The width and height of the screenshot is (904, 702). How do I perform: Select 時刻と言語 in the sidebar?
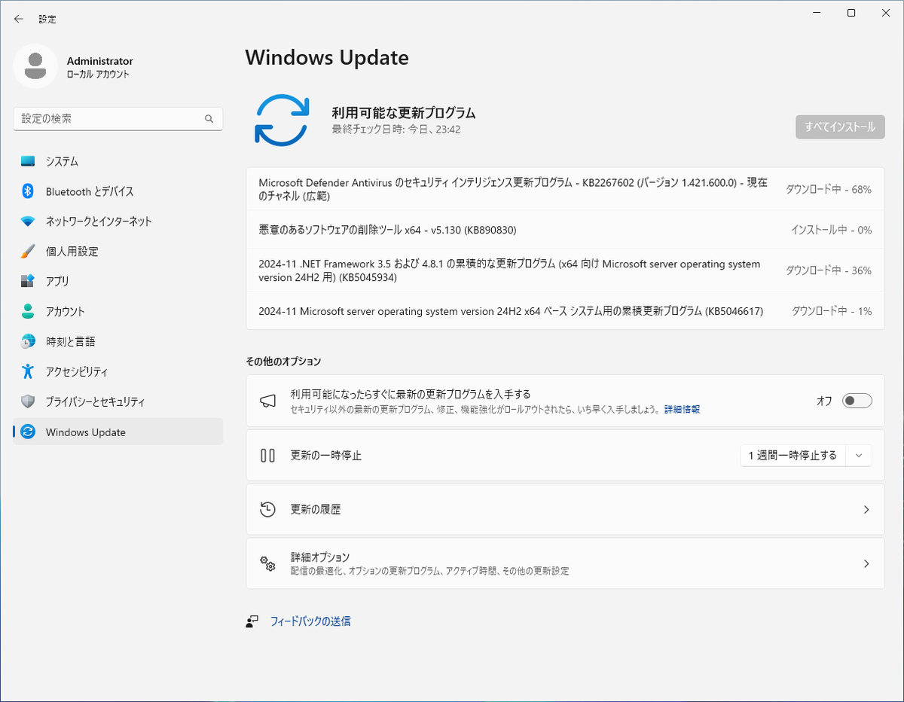[x=118, y=341]
